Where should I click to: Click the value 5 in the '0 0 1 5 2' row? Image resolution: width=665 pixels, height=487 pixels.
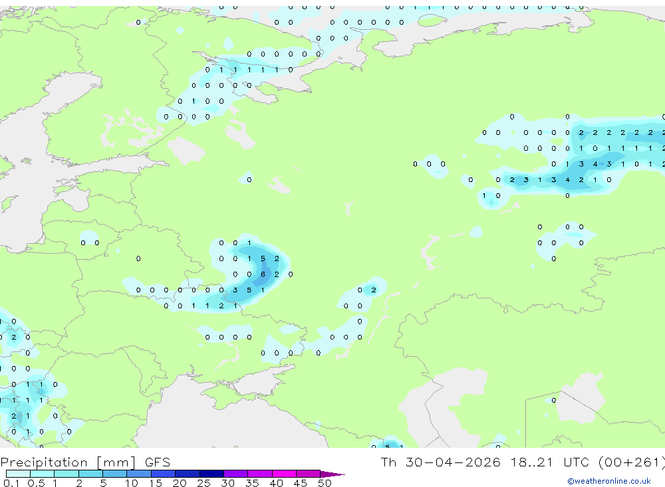tap(263, 258)
